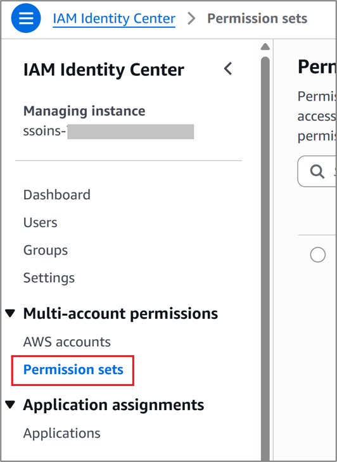This screenshot has width=337, height=462.
Task: Click the IAM Identity Center sidebar heading
Action: (104, 70)
